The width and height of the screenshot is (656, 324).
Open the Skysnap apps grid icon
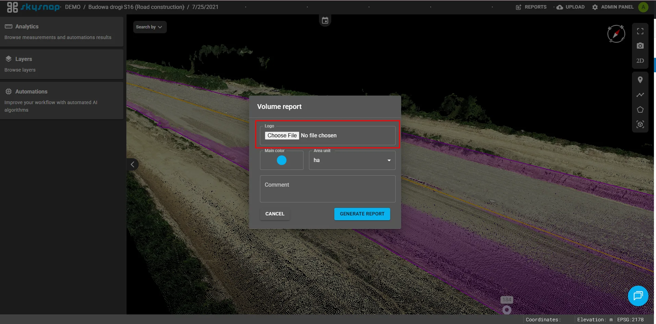pyautogui.click(x=12, y=7)
